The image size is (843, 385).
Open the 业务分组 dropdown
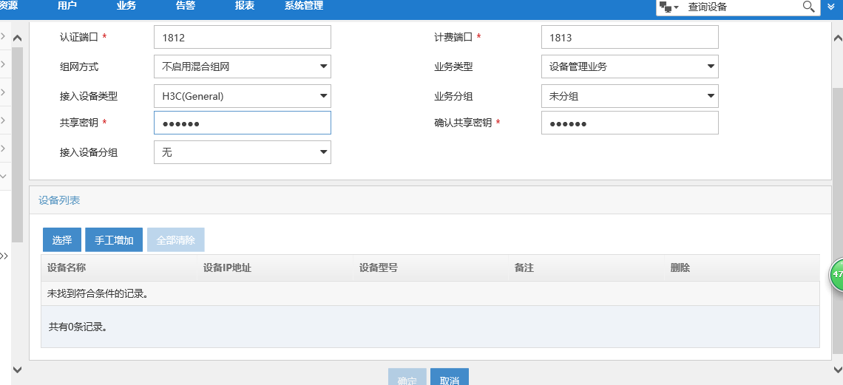click(x=629, y=96)
